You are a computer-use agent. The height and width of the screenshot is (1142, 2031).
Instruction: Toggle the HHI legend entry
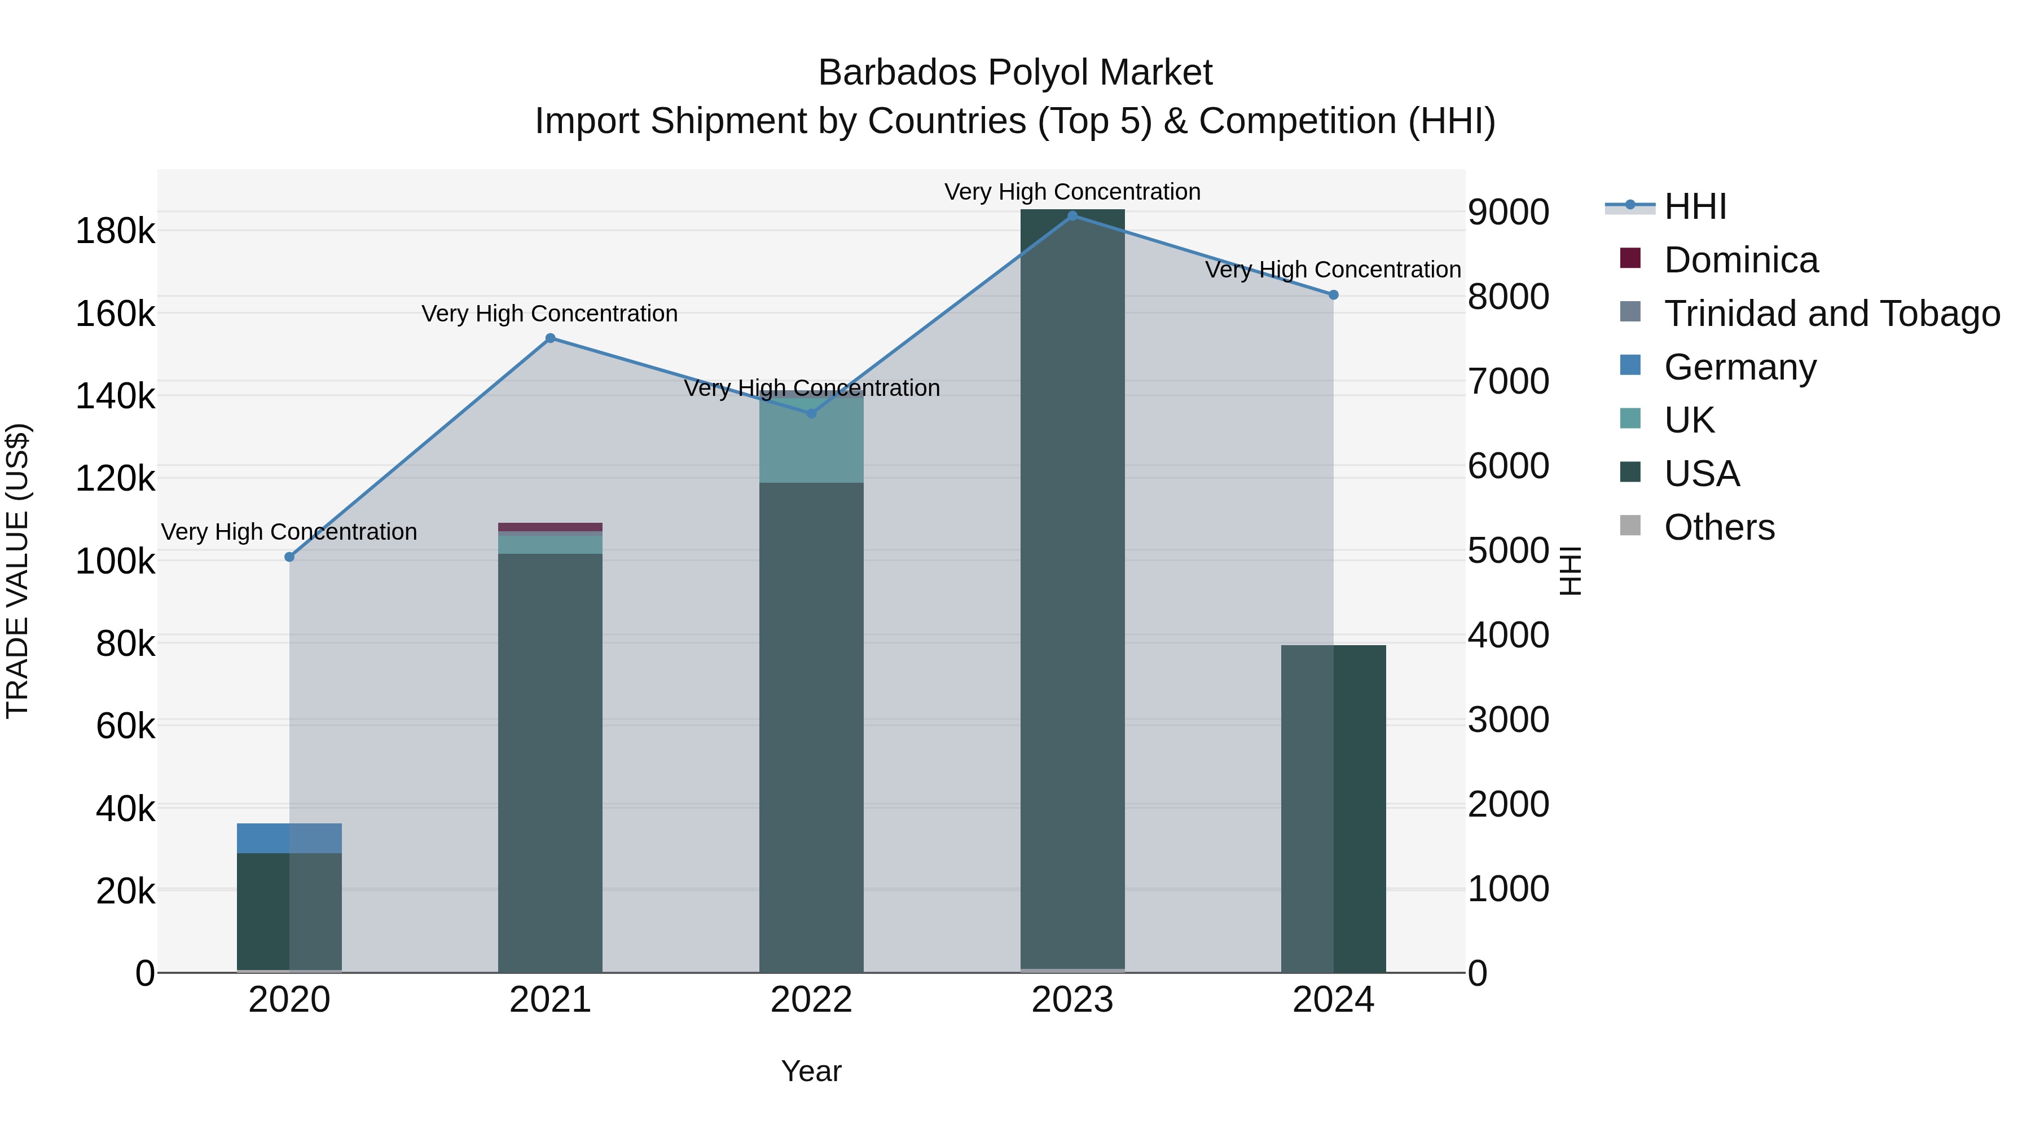(x=1666, y=206)
